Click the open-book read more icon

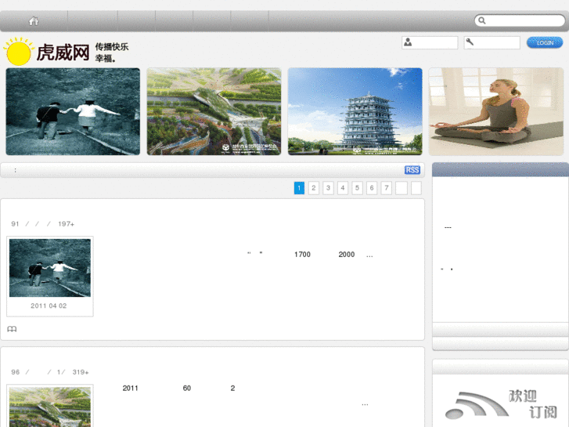point(12,329)
